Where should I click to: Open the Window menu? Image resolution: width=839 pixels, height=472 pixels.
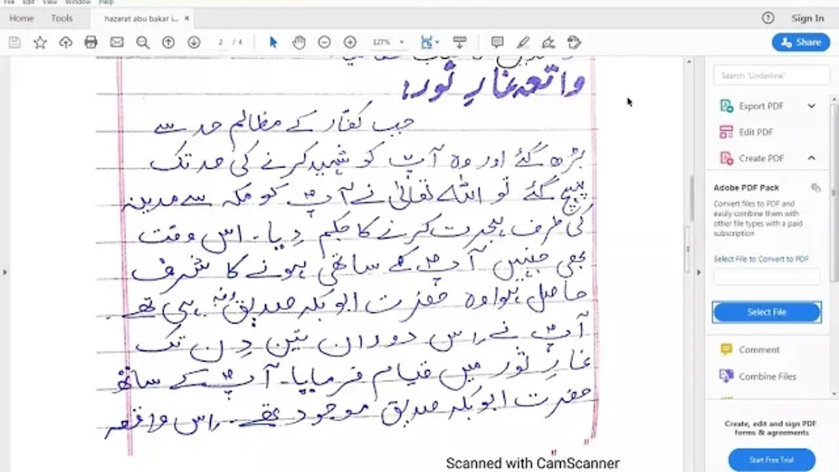[78, 3]
